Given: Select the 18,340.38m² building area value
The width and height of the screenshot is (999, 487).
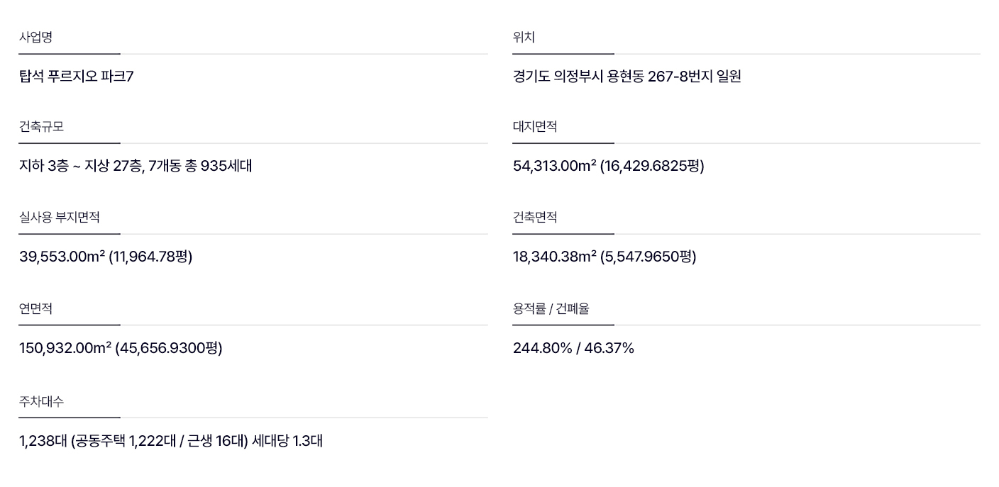Looking at the screenshot, I should (554, 257).
